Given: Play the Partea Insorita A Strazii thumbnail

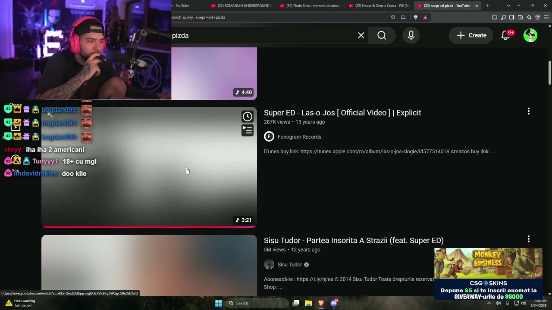Looking at the screenshot, I should (149, 265).
